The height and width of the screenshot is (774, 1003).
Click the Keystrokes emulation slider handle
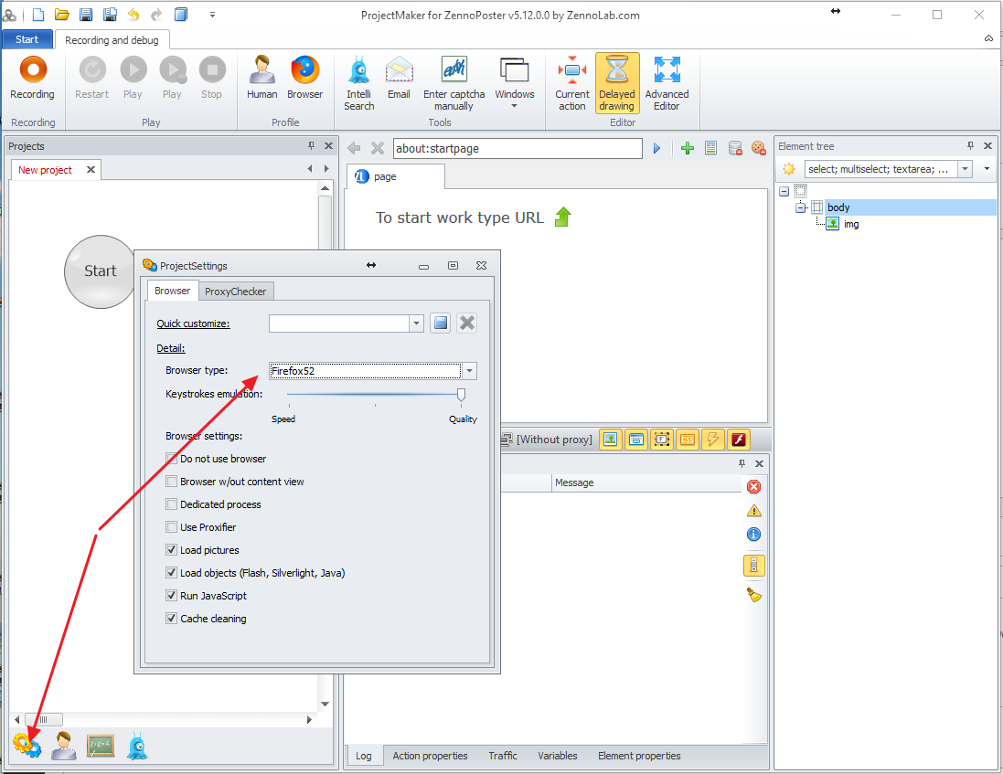[x=461, y=395]
